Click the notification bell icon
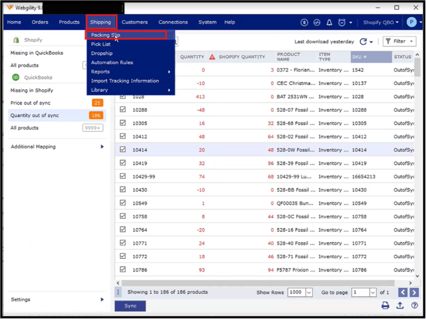 [x=329, y=22]
